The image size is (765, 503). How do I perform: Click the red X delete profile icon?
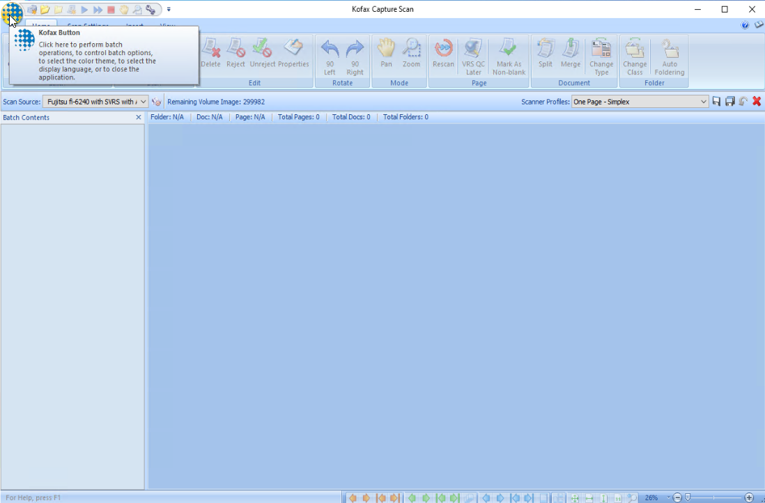pos(757,102)
